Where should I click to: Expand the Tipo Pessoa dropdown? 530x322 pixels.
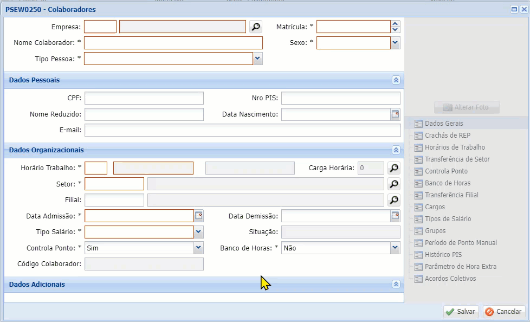coord(258,59)
